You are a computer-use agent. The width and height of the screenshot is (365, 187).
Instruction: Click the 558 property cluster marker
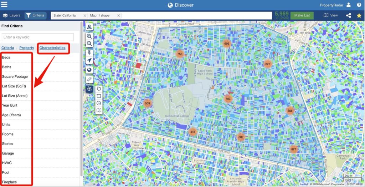click(290, 111)
